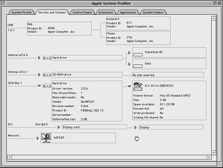
Task: Click keyboard product ID '517'
Action: coord(129,23)
